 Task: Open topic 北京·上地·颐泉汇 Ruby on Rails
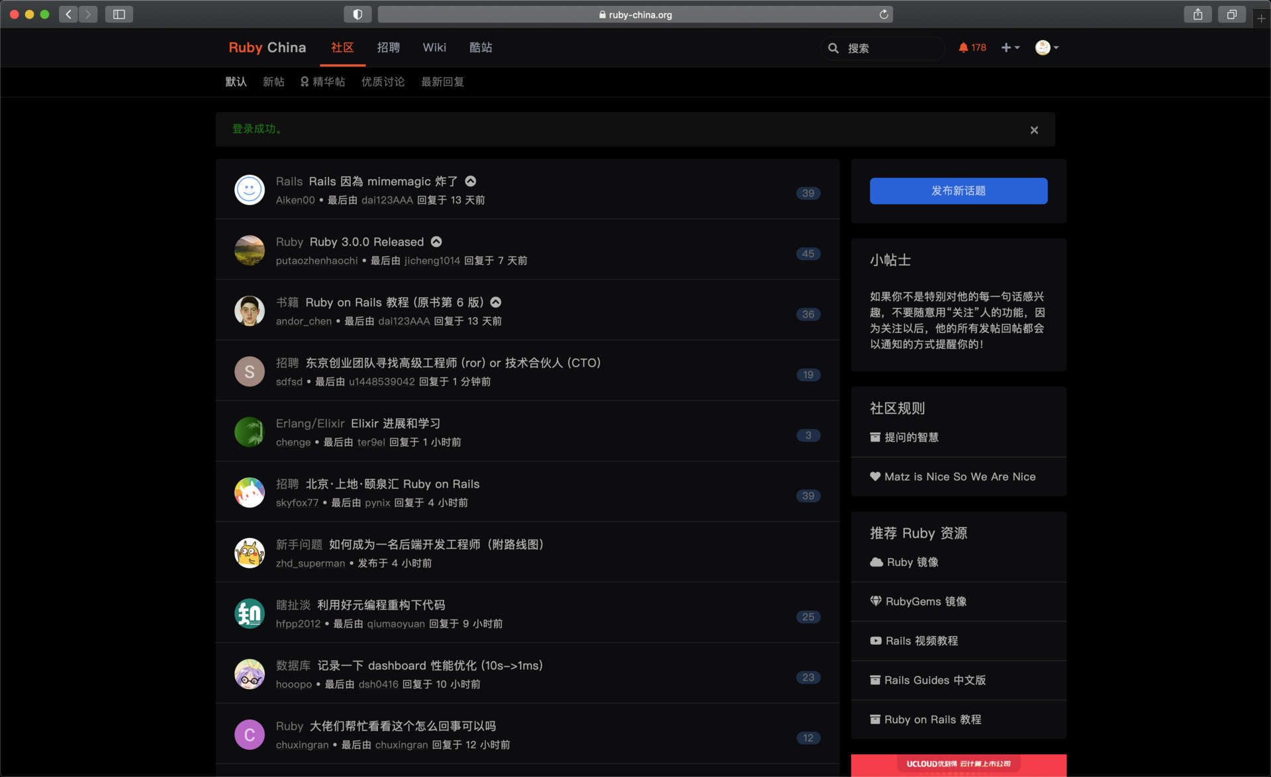393,484
